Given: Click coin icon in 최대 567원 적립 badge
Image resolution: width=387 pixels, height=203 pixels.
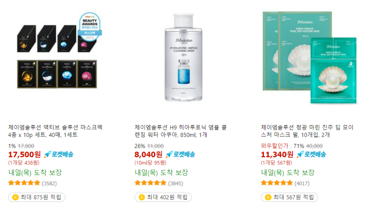Looking at the screenshot, I should [x=268, y=197].
